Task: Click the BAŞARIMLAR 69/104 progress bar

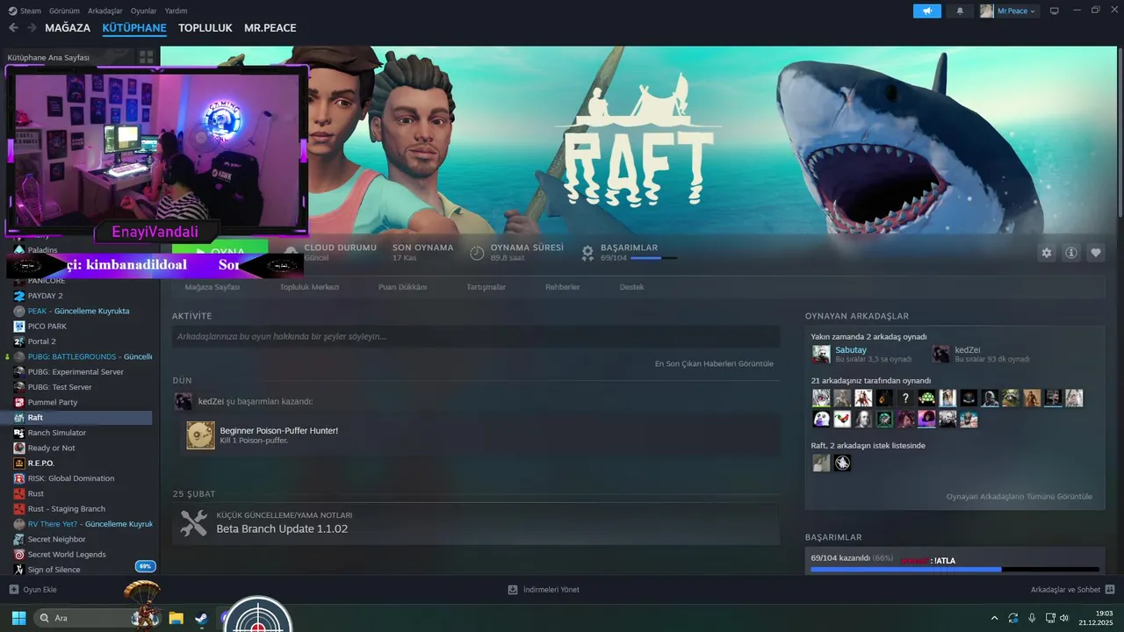Action: (653, 258)
